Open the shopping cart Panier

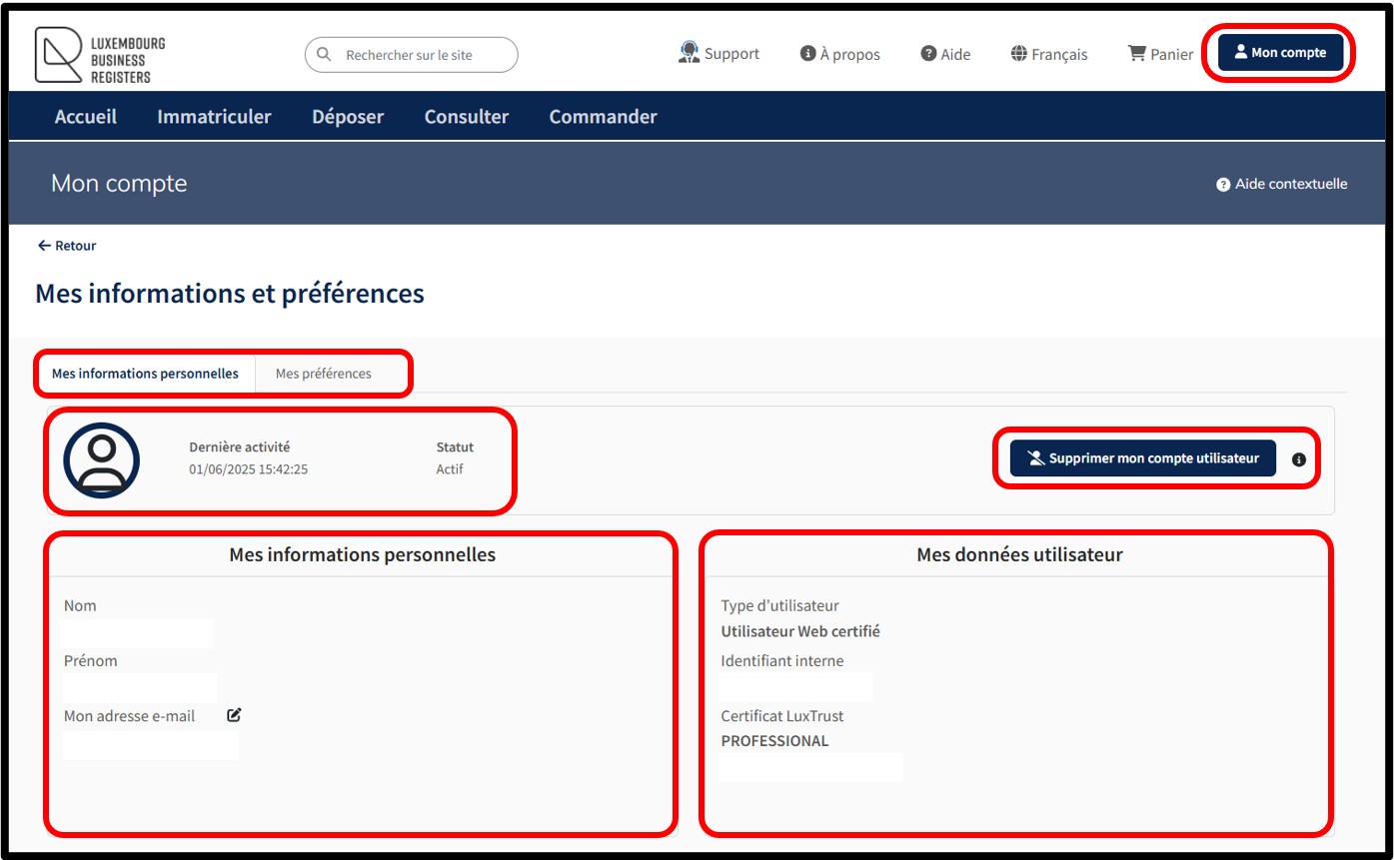click(x=1160, y=54)
